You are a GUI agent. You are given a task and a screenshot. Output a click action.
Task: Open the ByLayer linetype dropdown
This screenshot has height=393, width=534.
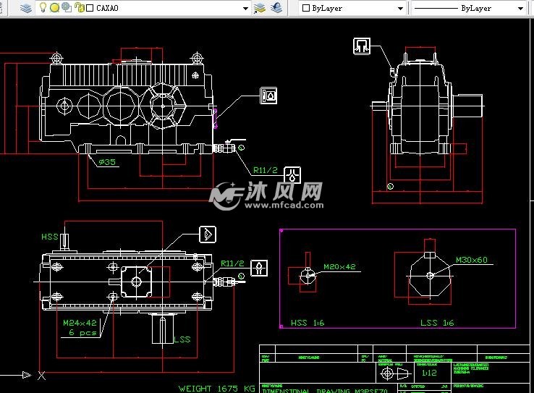pos(520,9)
